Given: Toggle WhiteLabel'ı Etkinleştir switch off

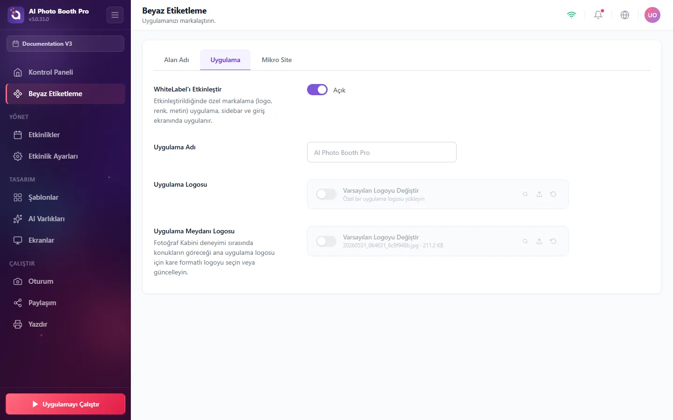Looking at the screenshot, I should (x=317, y=90).
